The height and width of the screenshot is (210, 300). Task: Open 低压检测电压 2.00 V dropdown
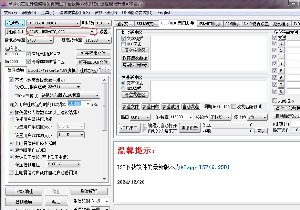64,164
